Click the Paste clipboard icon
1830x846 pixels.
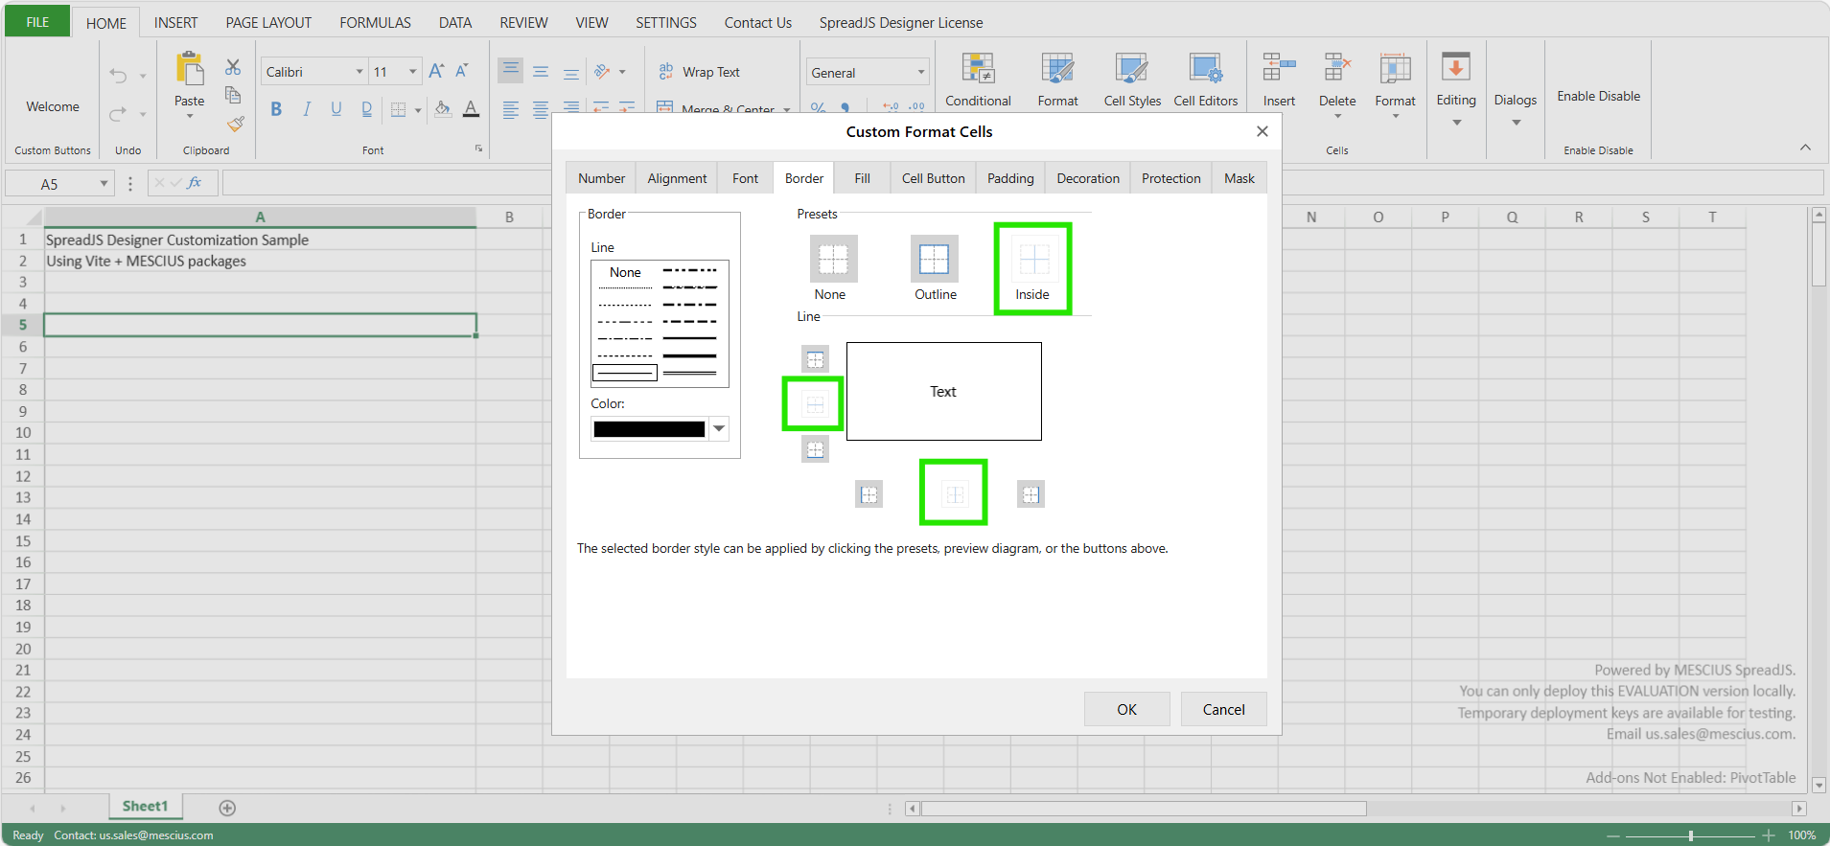click(189, 69)
